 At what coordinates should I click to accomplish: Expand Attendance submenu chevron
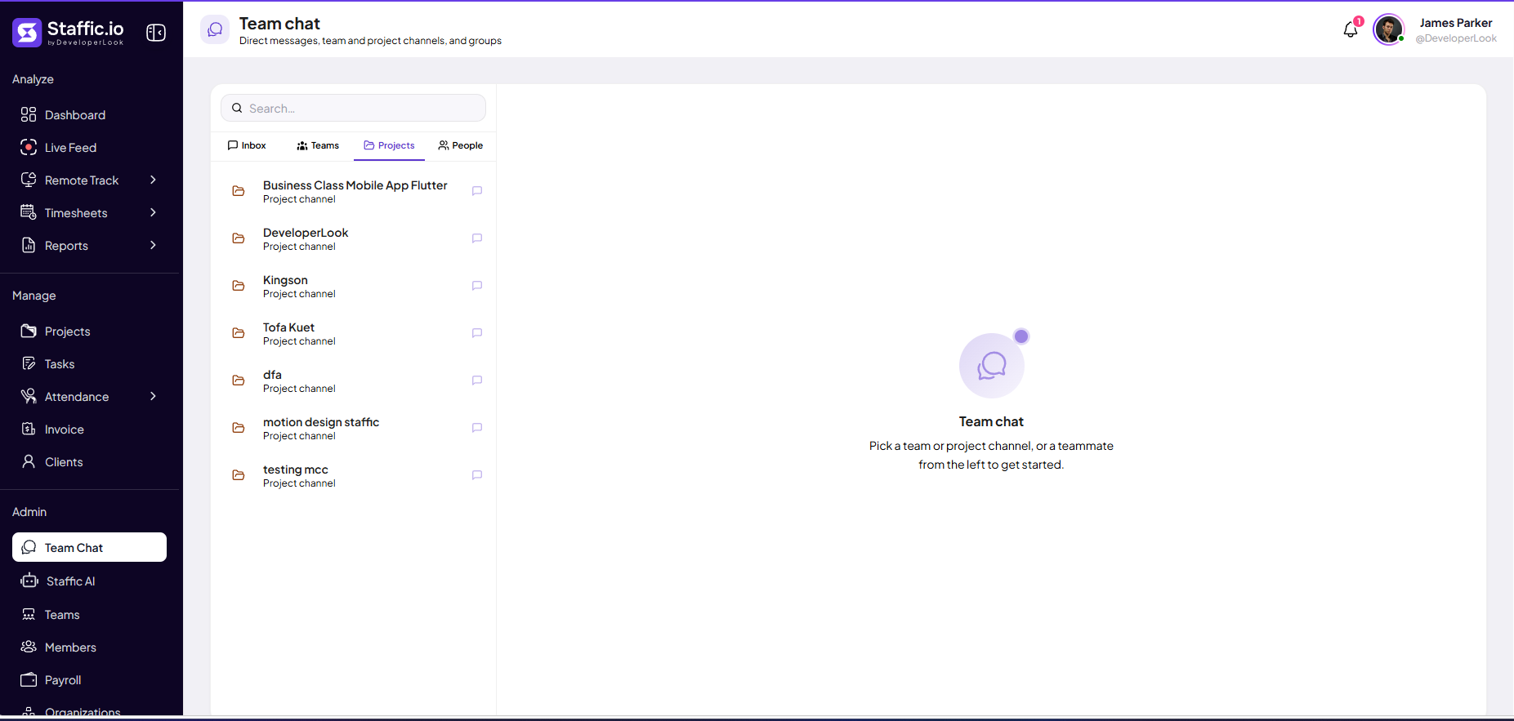coord(153,396)
